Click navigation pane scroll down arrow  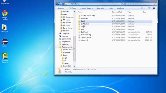click(x=74, y=66)
